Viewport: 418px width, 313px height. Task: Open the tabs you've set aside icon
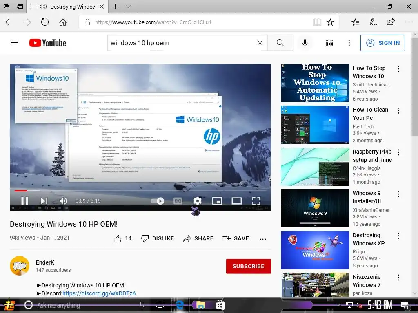click(7, 7)
